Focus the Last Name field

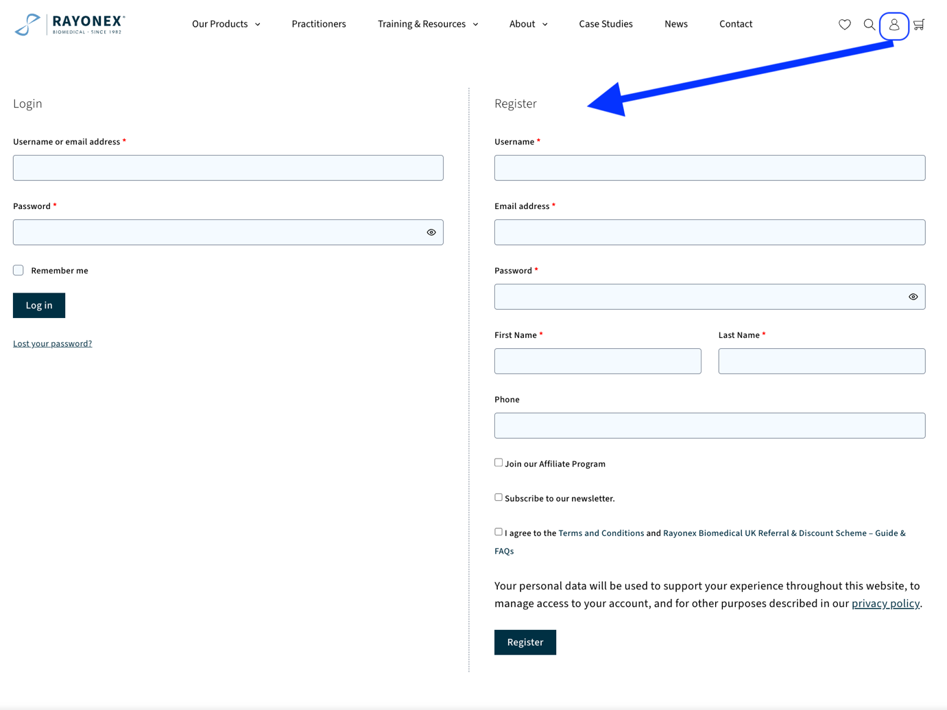point(822,361)
